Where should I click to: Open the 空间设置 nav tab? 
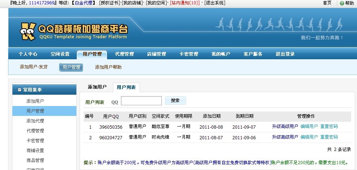pyautogui.click(x=60, y=54)
